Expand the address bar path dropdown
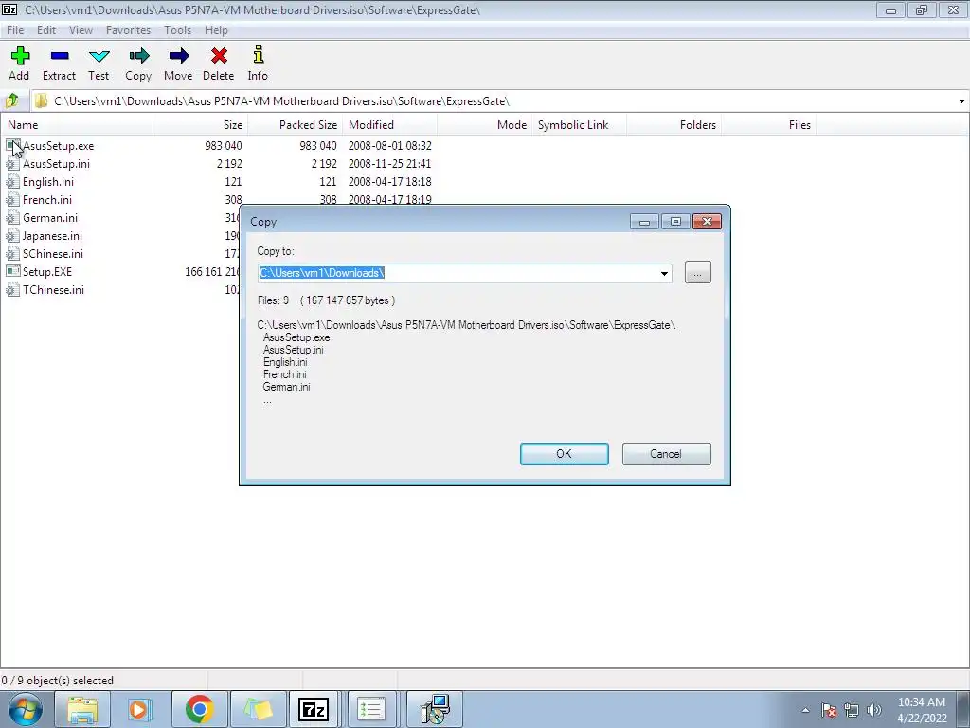 click(x=962, y=100)
